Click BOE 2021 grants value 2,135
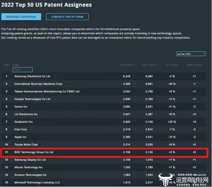 (x=149, y=152)
